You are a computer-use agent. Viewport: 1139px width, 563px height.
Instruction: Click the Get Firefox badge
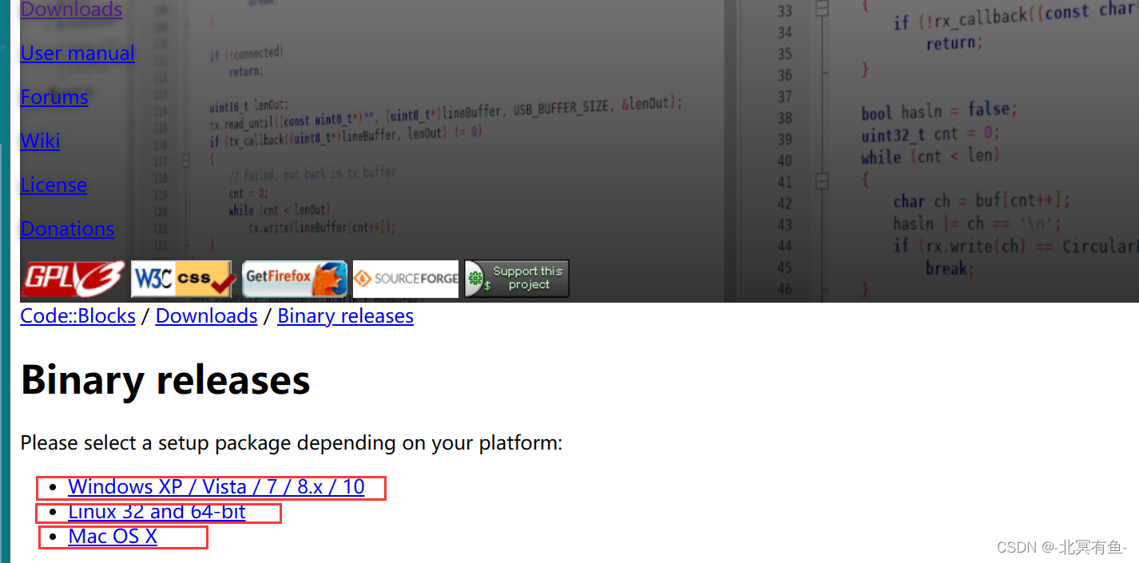[x=294, y=279]
